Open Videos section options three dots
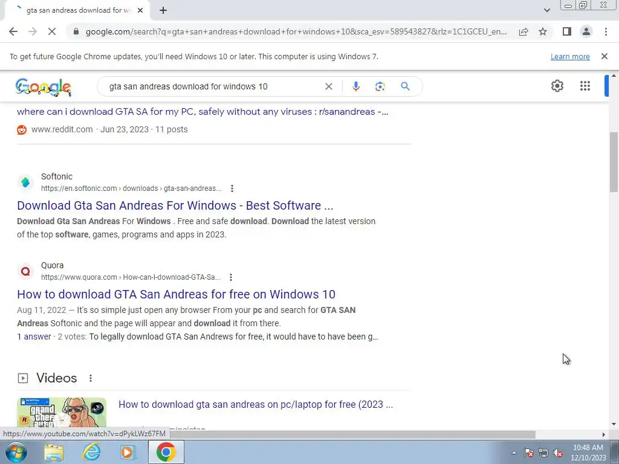The image size is (619, 464). (91, 378)
